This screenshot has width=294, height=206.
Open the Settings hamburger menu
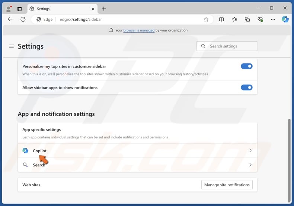pyautogui.click(x=11, y=46)
